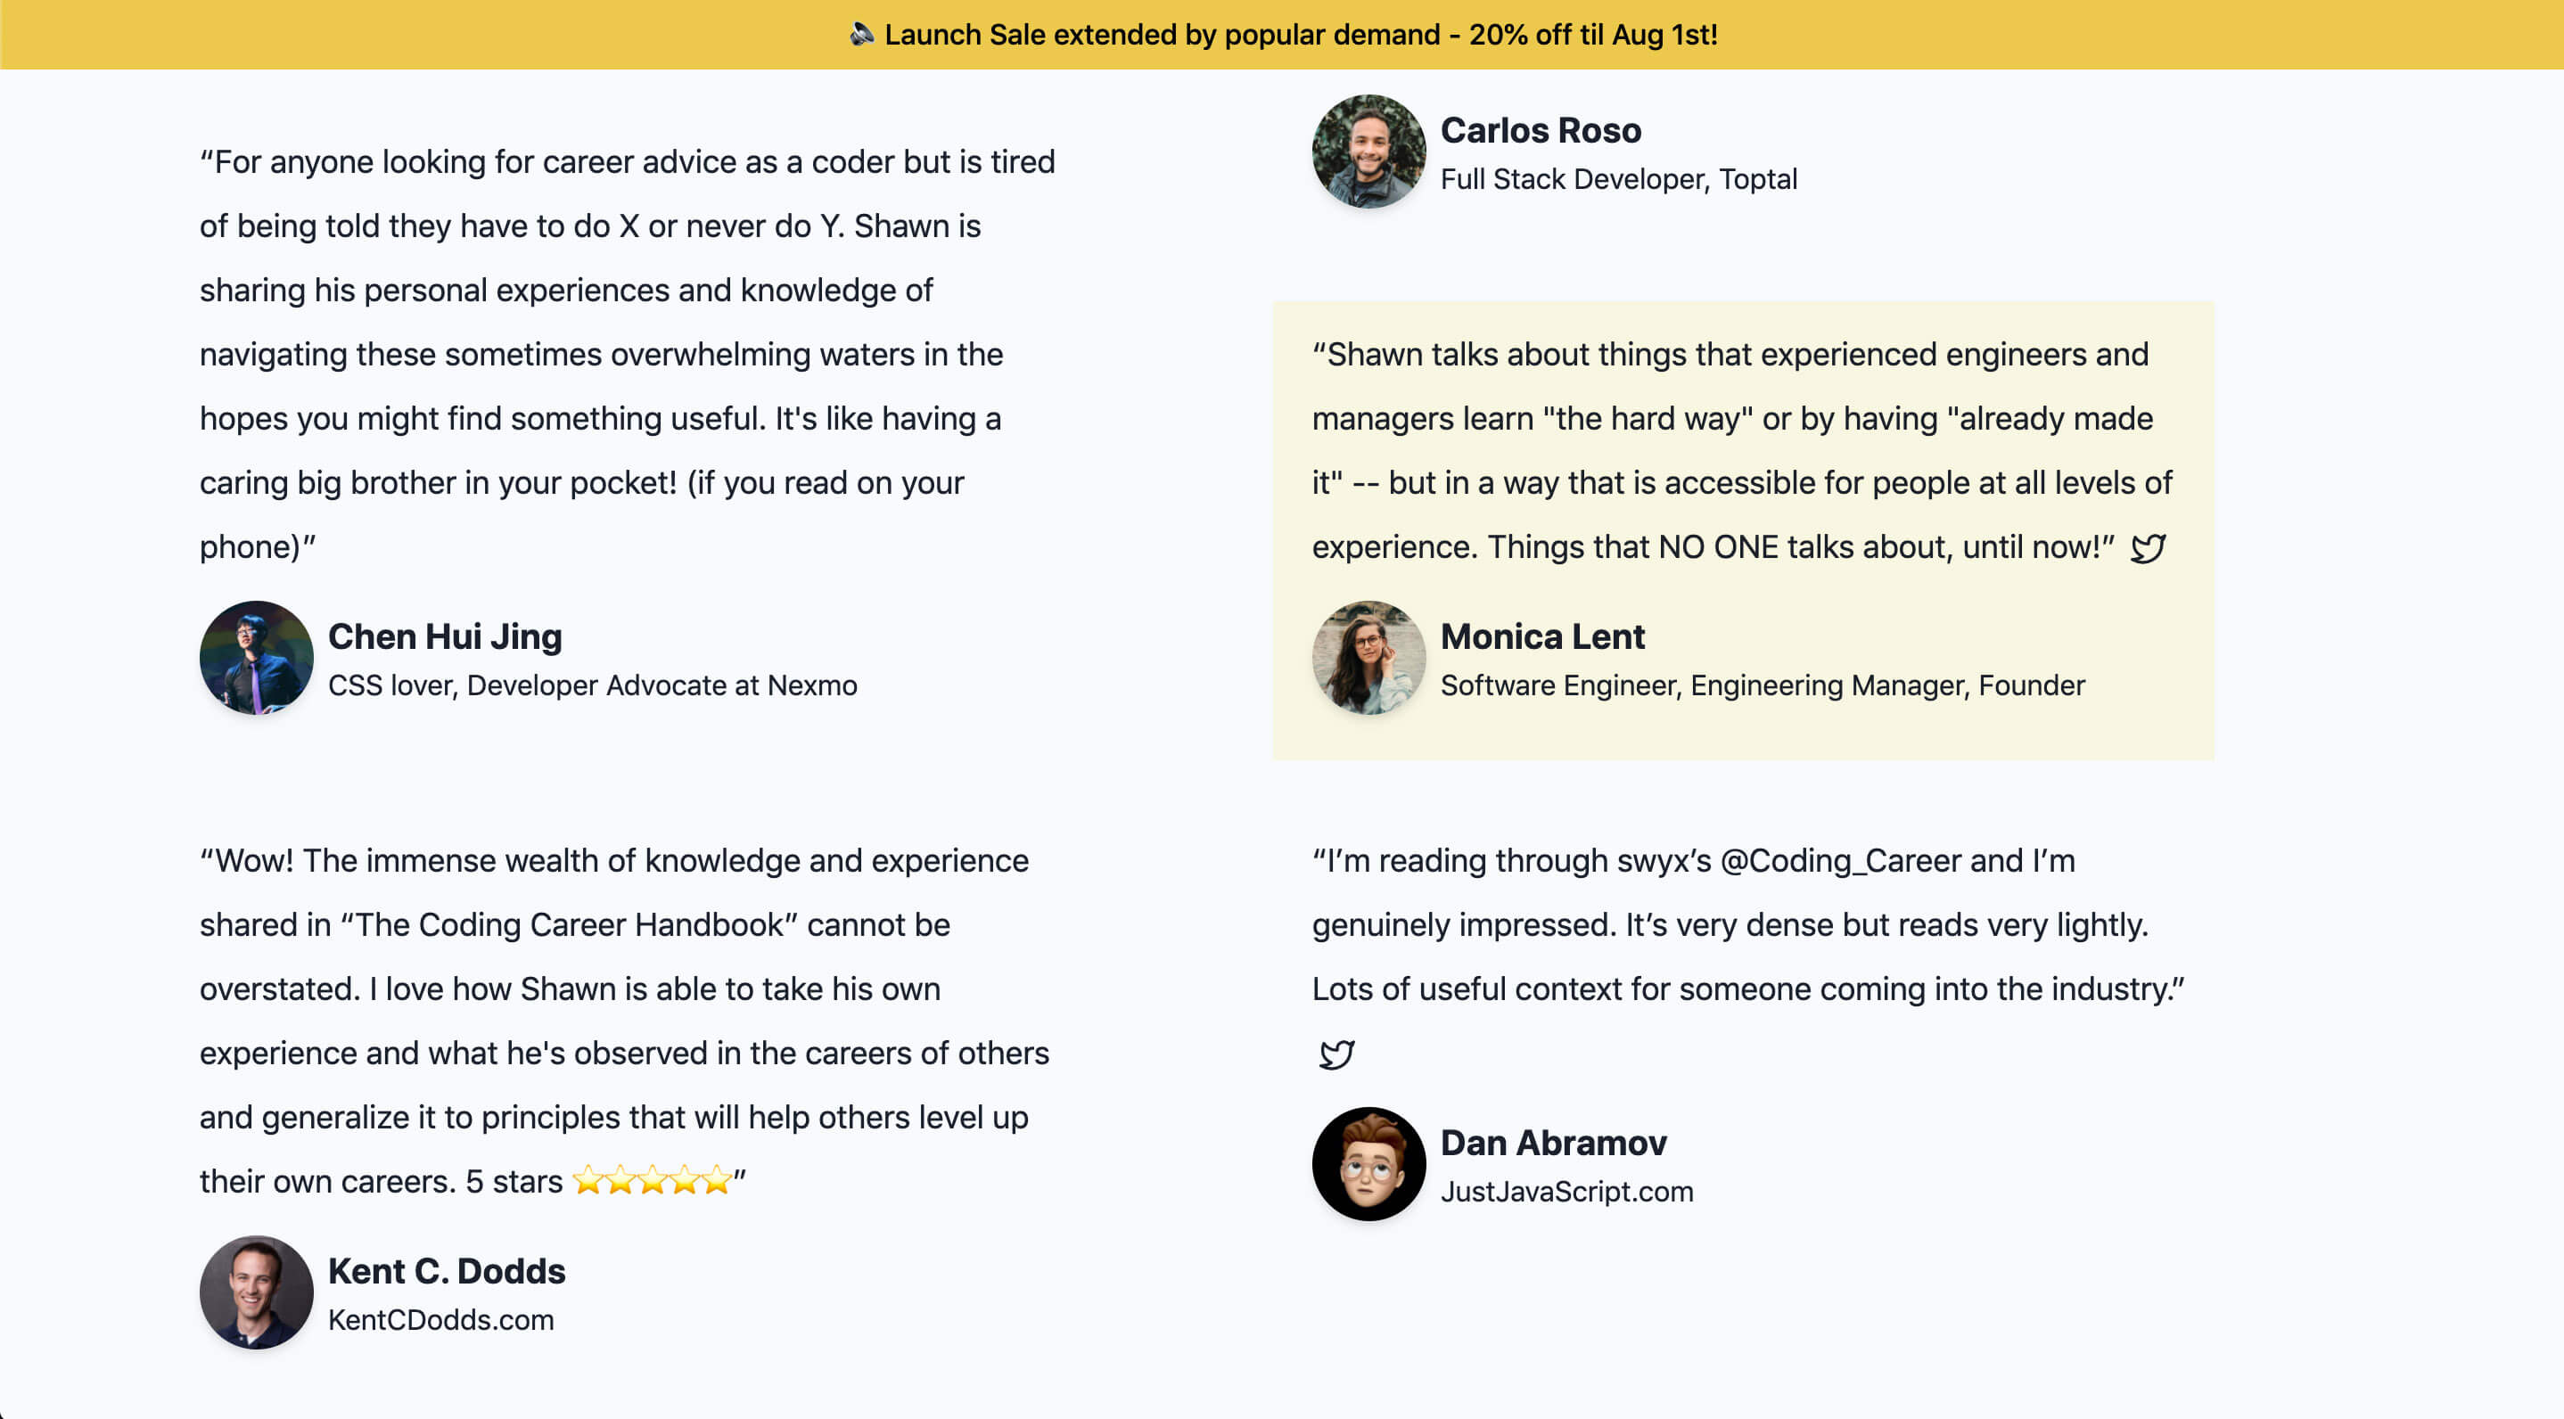The image size is (2564, 1419).
Task: Open Kent C. Dodds' name link
Action: (447, 1272)
